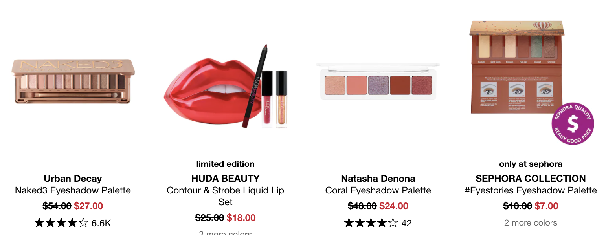The image size is (606, 235).
Task: Open Naked3 Eyeshadow Palette product title
Action: pos(73,191)
